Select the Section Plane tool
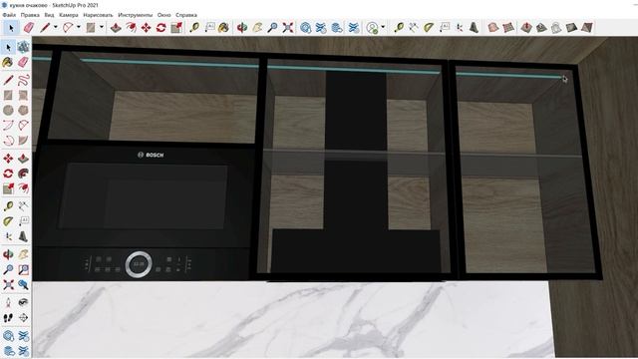Image resolution: width=638 pixels, height=359 pixels. click(23, 318)
